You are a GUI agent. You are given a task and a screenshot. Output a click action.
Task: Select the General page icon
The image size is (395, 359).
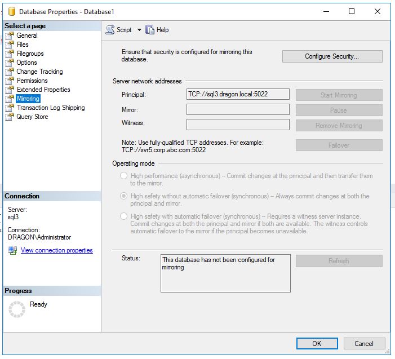click(9, 36)
